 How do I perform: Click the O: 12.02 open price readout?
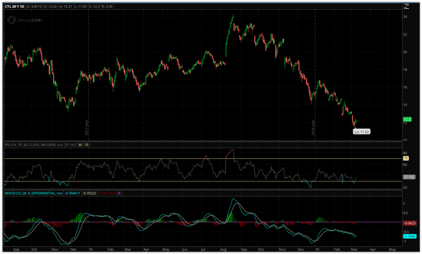[x=50, y=6]
